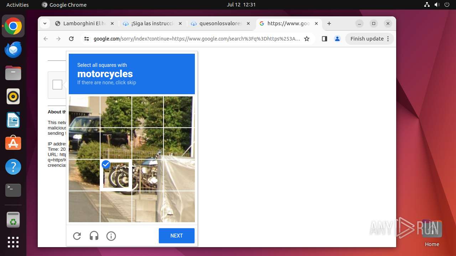Open Terminal from the dock

tap(13, 190)
